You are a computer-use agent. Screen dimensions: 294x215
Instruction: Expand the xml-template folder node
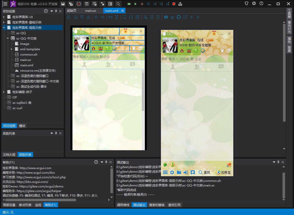click(12, 49)
